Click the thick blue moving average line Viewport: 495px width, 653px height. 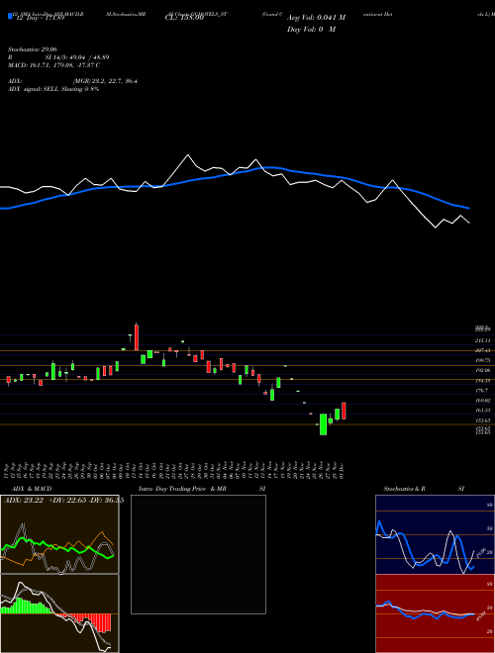pyautogui.click(x=234, y=175)
